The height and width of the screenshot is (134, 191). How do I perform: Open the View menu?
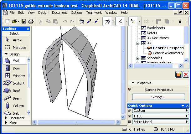(31, 13)
